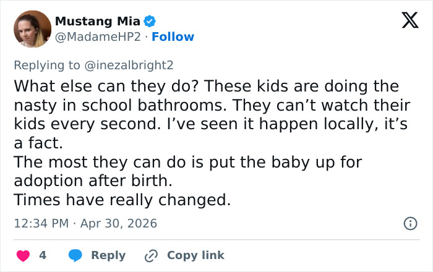
Task: Click the like count number 4
Action: tap(43, 255)
